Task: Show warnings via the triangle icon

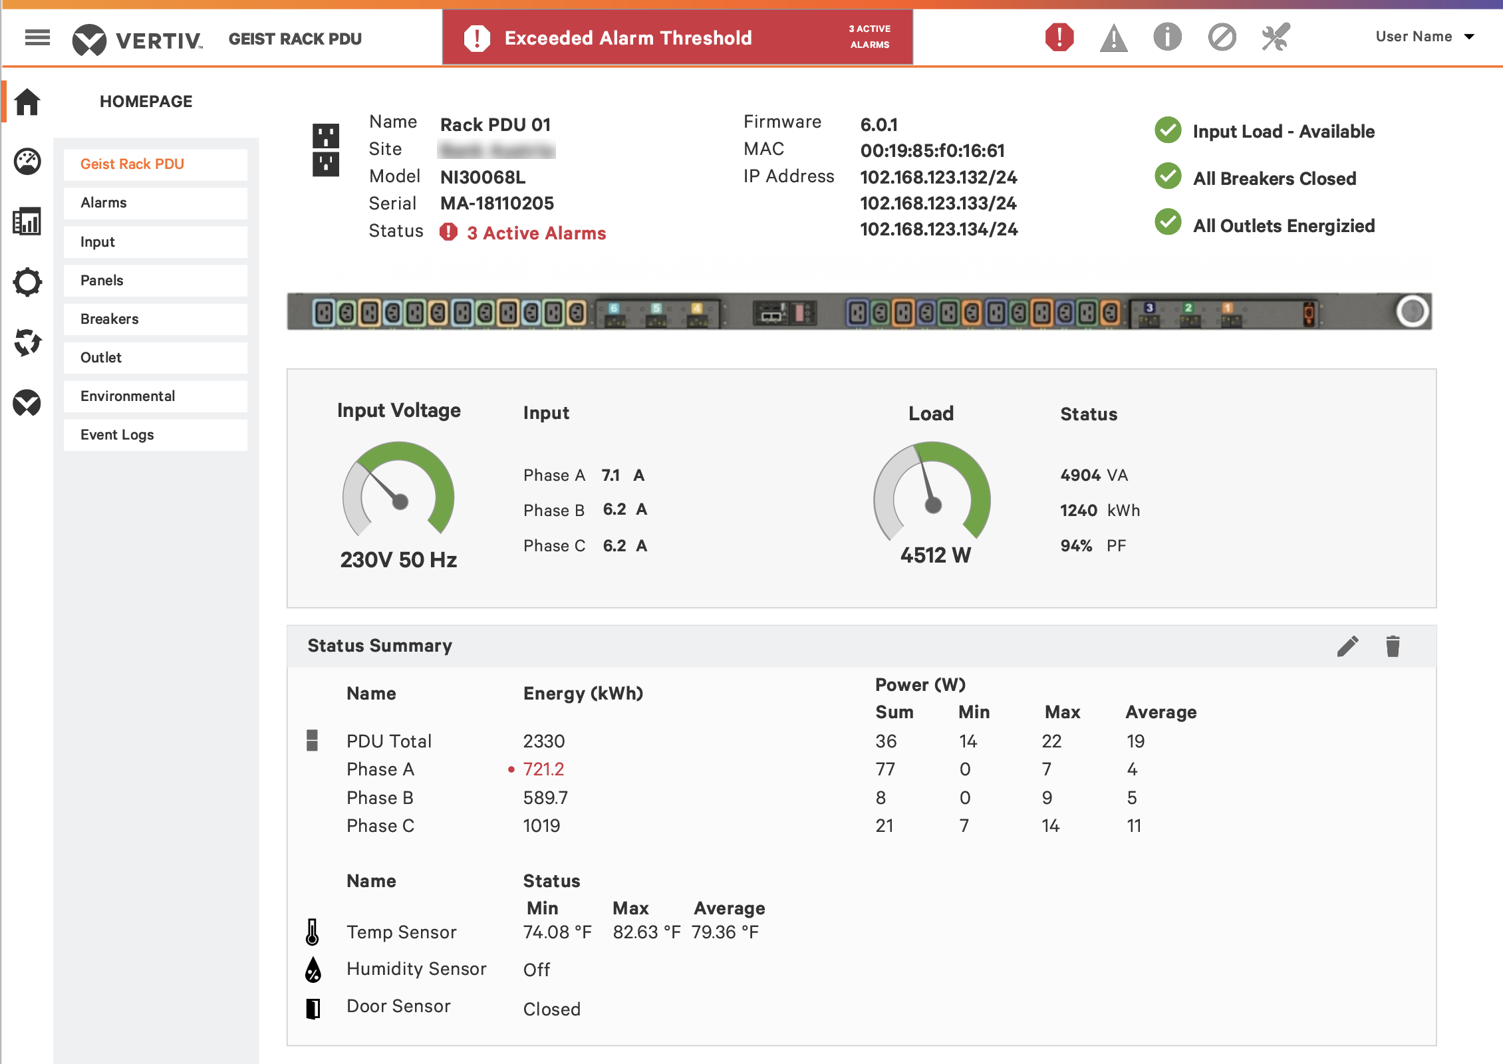Action: click(1114, 37)
